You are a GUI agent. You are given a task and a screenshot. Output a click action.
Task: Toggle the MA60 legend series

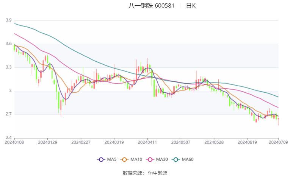[183, 159]
